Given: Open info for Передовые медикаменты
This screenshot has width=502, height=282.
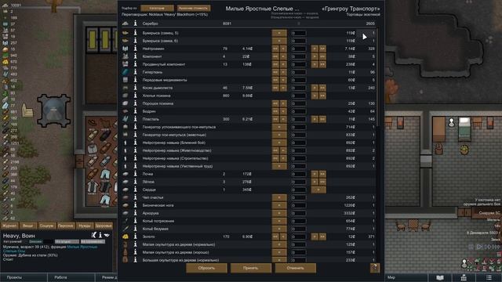Looking at the screenshot, I should coord(135,80).
